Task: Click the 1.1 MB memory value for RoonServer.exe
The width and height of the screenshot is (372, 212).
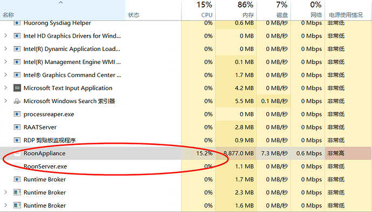Action: tap(244, 166)
